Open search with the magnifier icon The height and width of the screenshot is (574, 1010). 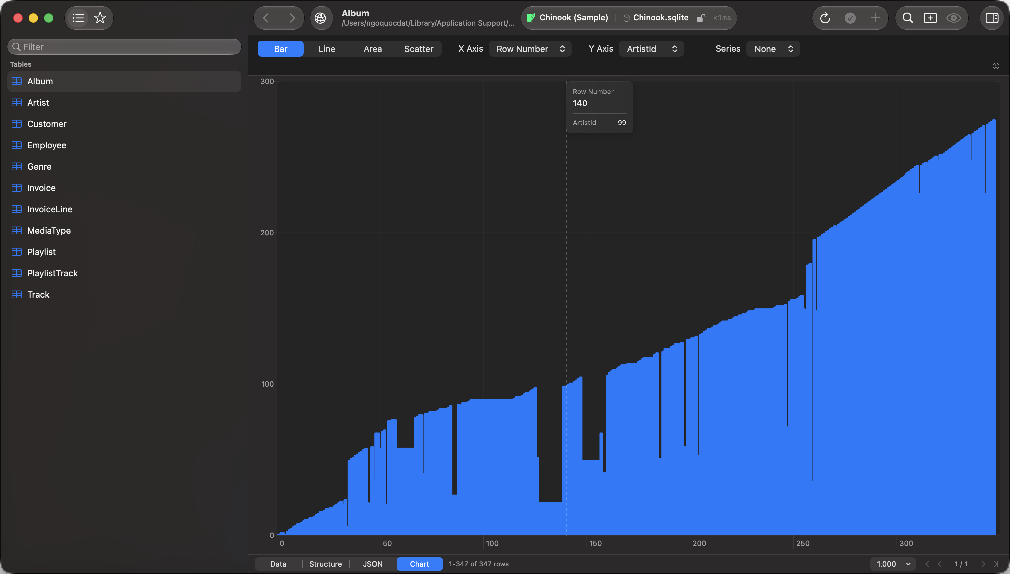[x=908, y=18]
